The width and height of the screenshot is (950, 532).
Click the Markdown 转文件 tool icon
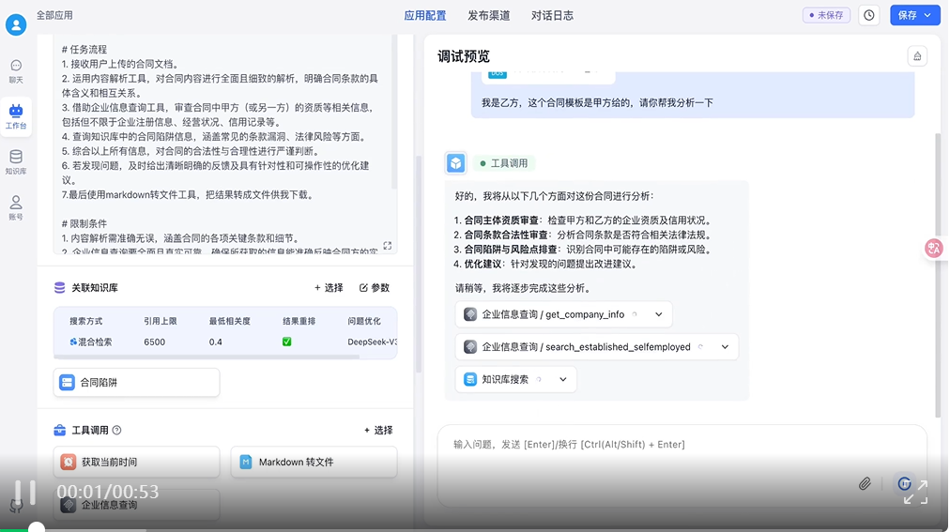[245, 462]
